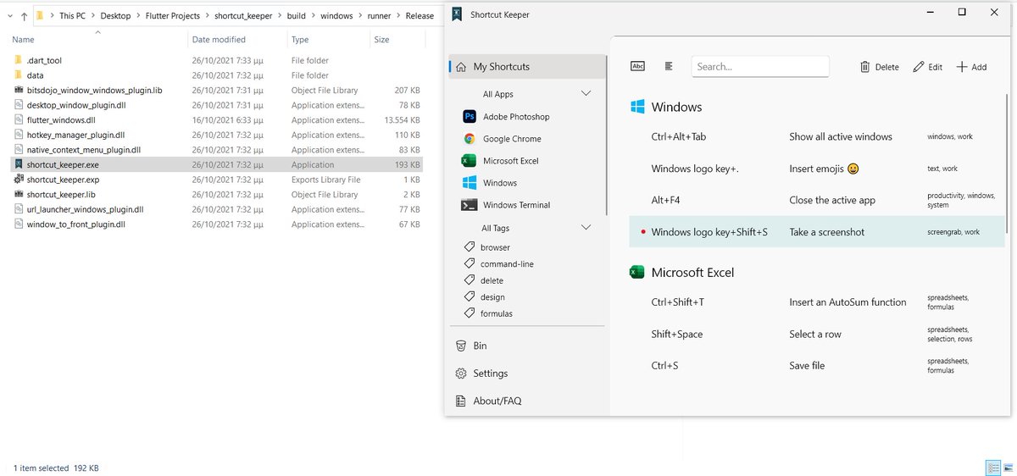Select the Alt+F4 shortcut row
Screen dimensions: 1017x476
click(x=816, y=200)
